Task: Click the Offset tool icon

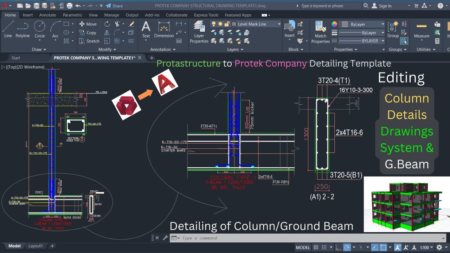Action: click(131, 41)
